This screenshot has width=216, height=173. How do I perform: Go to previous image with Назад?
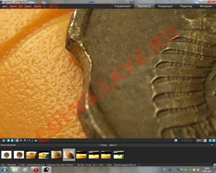(x=103, y=145)
